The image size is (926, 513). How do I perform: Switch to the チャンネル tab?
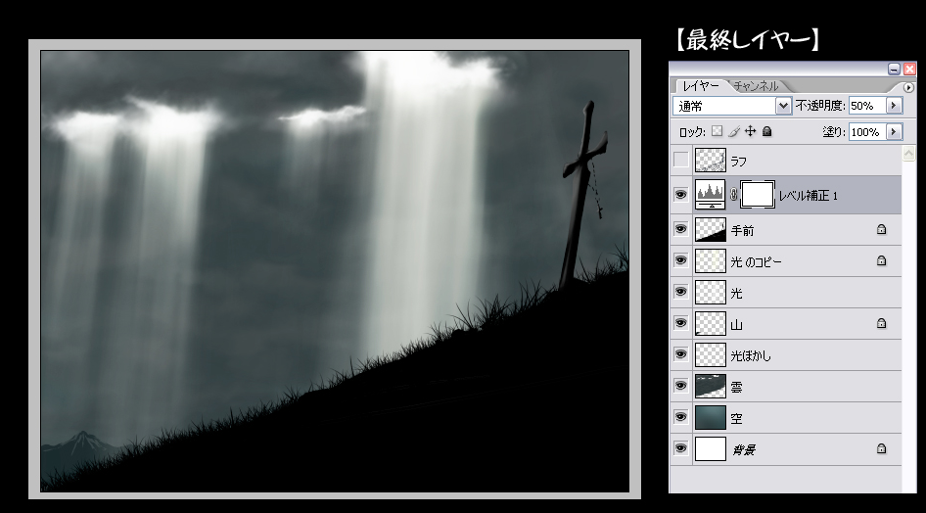coord(756,86)
